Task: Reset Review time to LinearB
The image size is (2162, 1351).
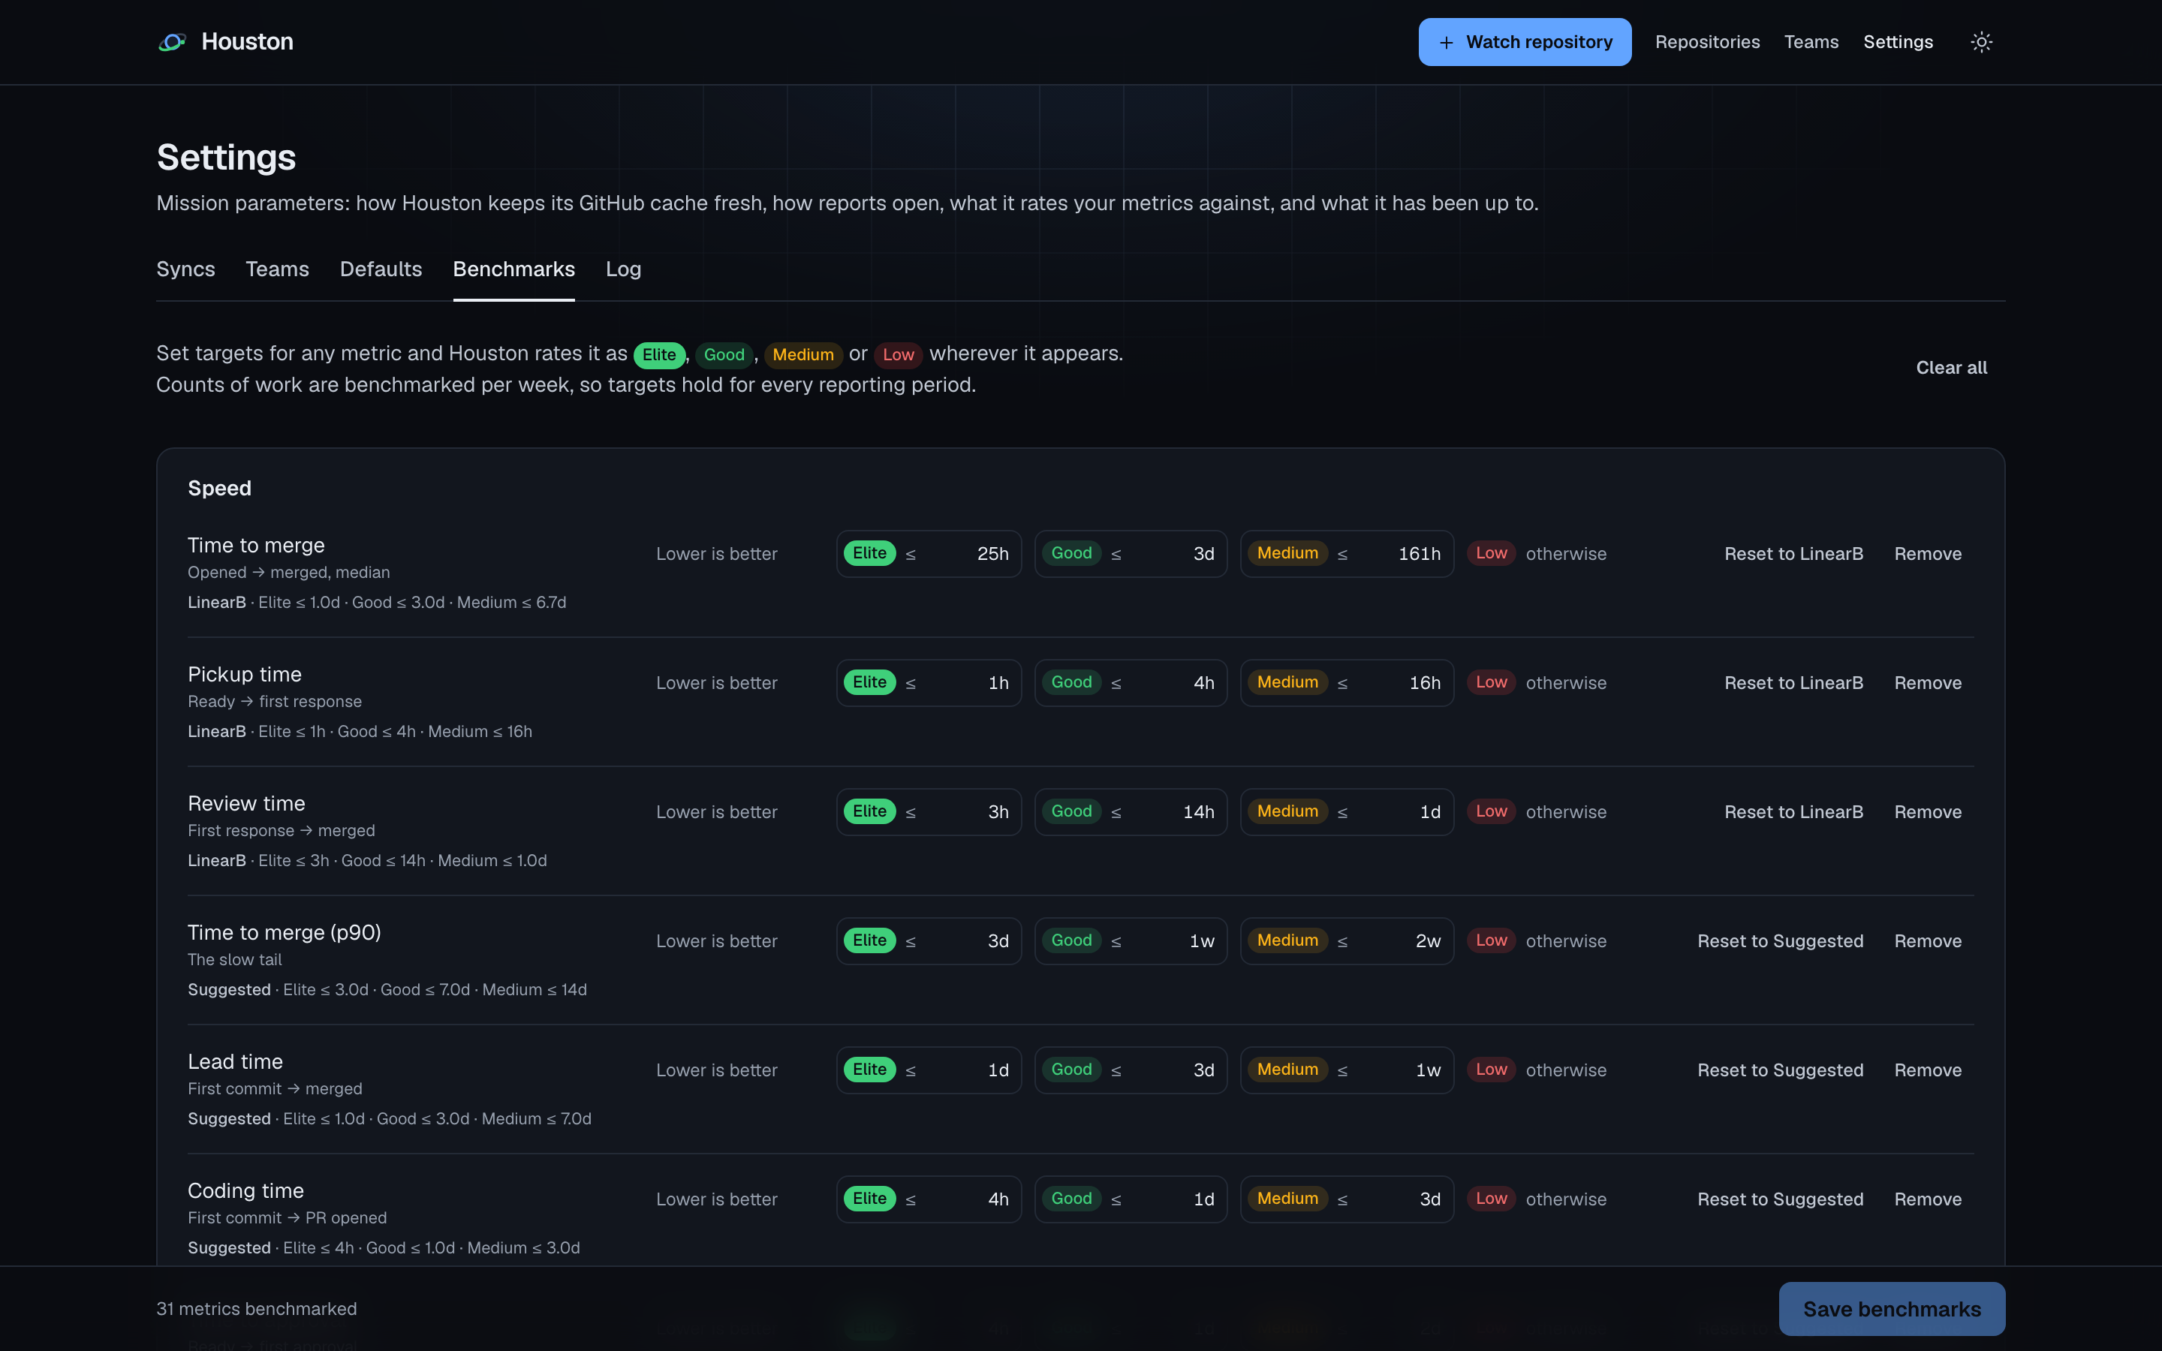Action: 1793,812
